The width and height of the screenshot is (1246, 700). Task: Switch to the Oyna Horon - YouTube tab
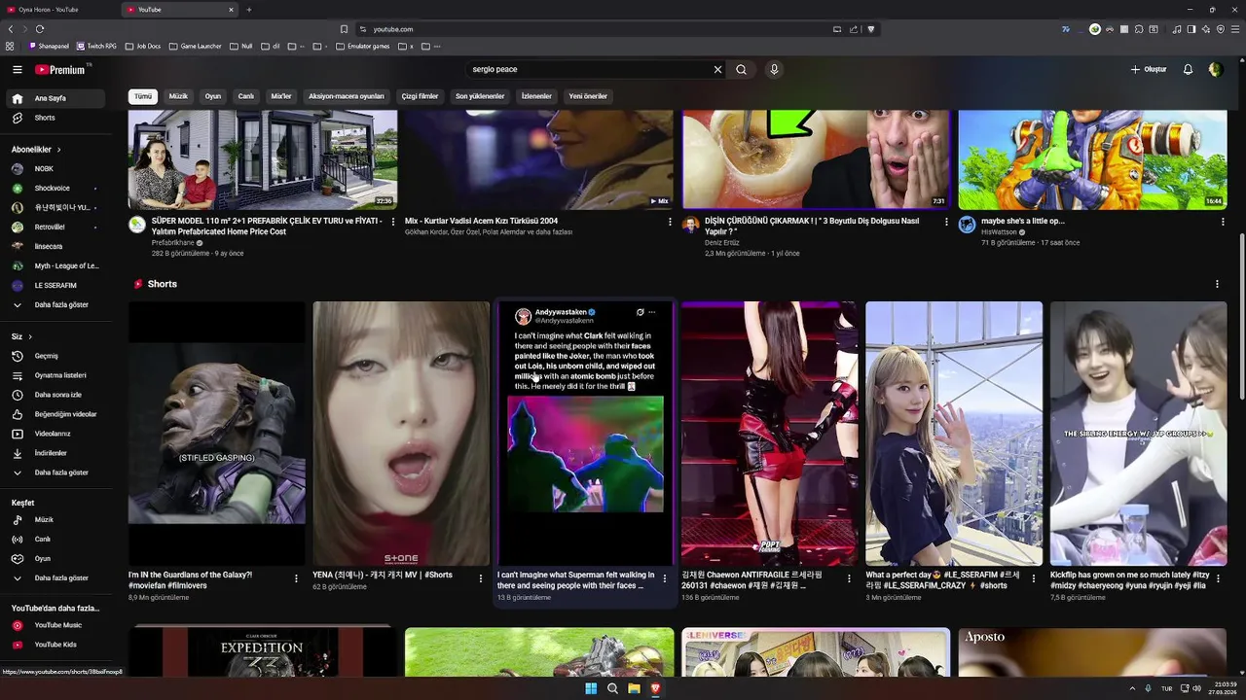pyautogui.click(x=60, y=10)
